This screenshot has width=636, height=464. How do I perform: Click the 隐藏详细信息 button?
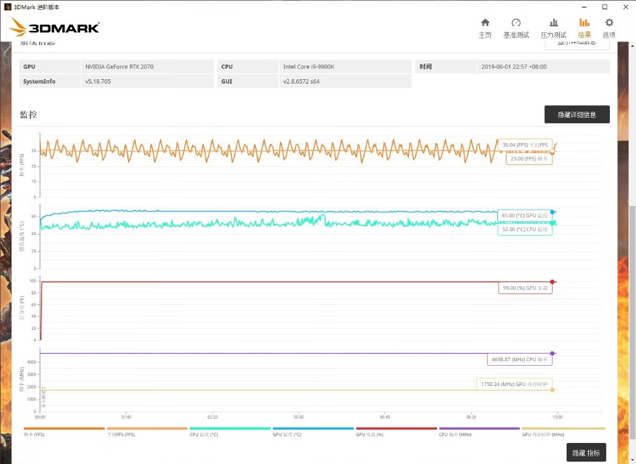click(x=576, y=114)
